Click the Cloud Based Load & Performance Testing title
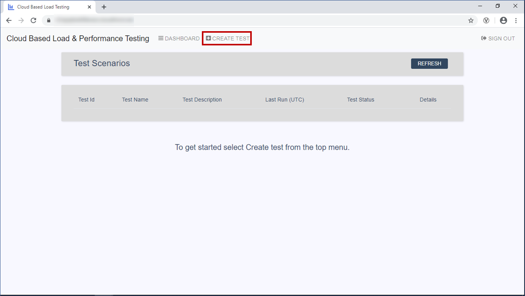 (78, 39)
